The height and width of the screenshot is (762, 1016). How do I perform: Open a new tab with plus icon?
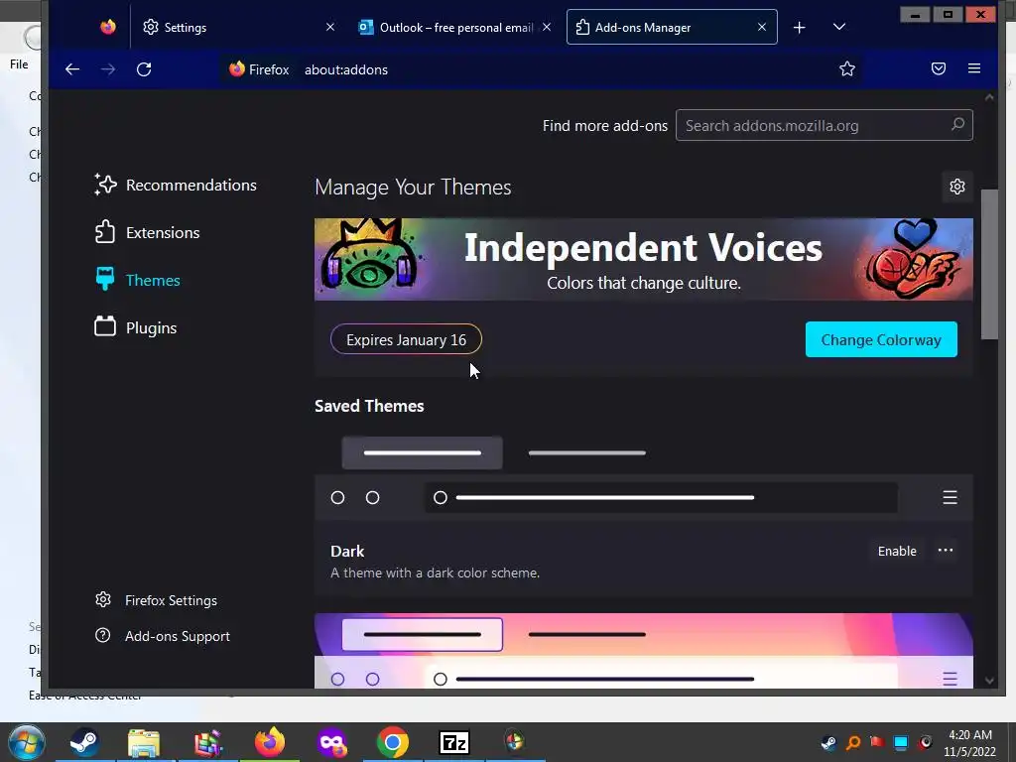point(799,27)
